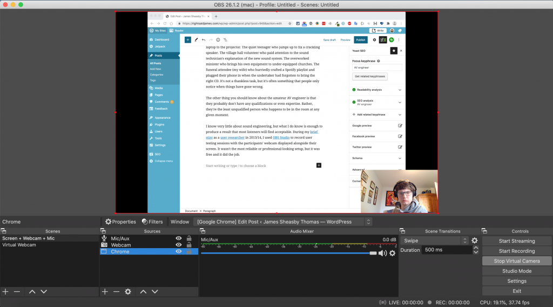Click the Publish button in captured Chrome
The width and height of the screenshot is (553, 307).
pos(360,40)
